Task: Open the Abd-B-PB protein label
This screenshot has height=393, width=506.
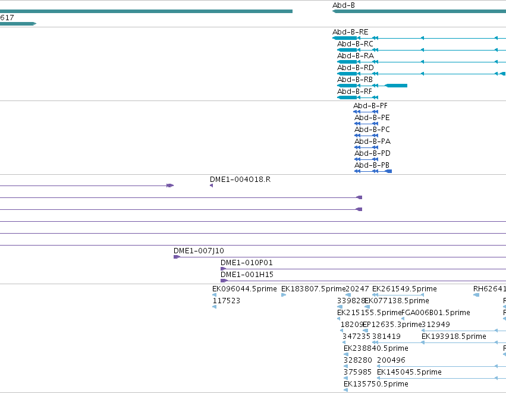Action: click(x=372, y=165)
